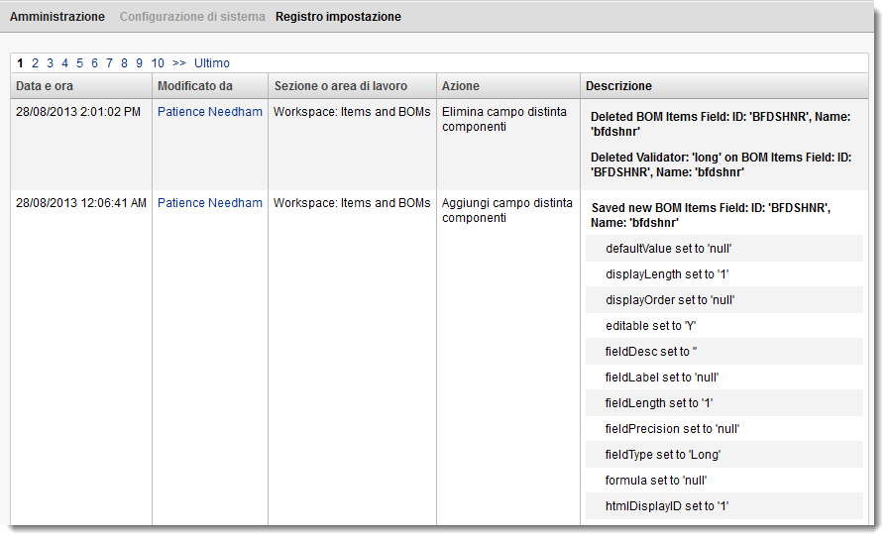Click the Azione column header

[x=461, y=86]
